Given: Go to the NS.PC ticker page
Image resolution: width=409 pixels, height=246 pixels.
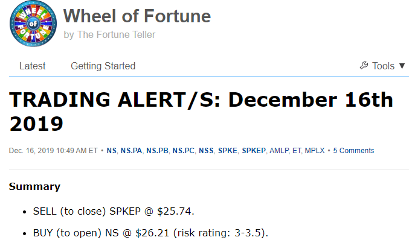Looking at the screenshot, I should pos(184,151).
